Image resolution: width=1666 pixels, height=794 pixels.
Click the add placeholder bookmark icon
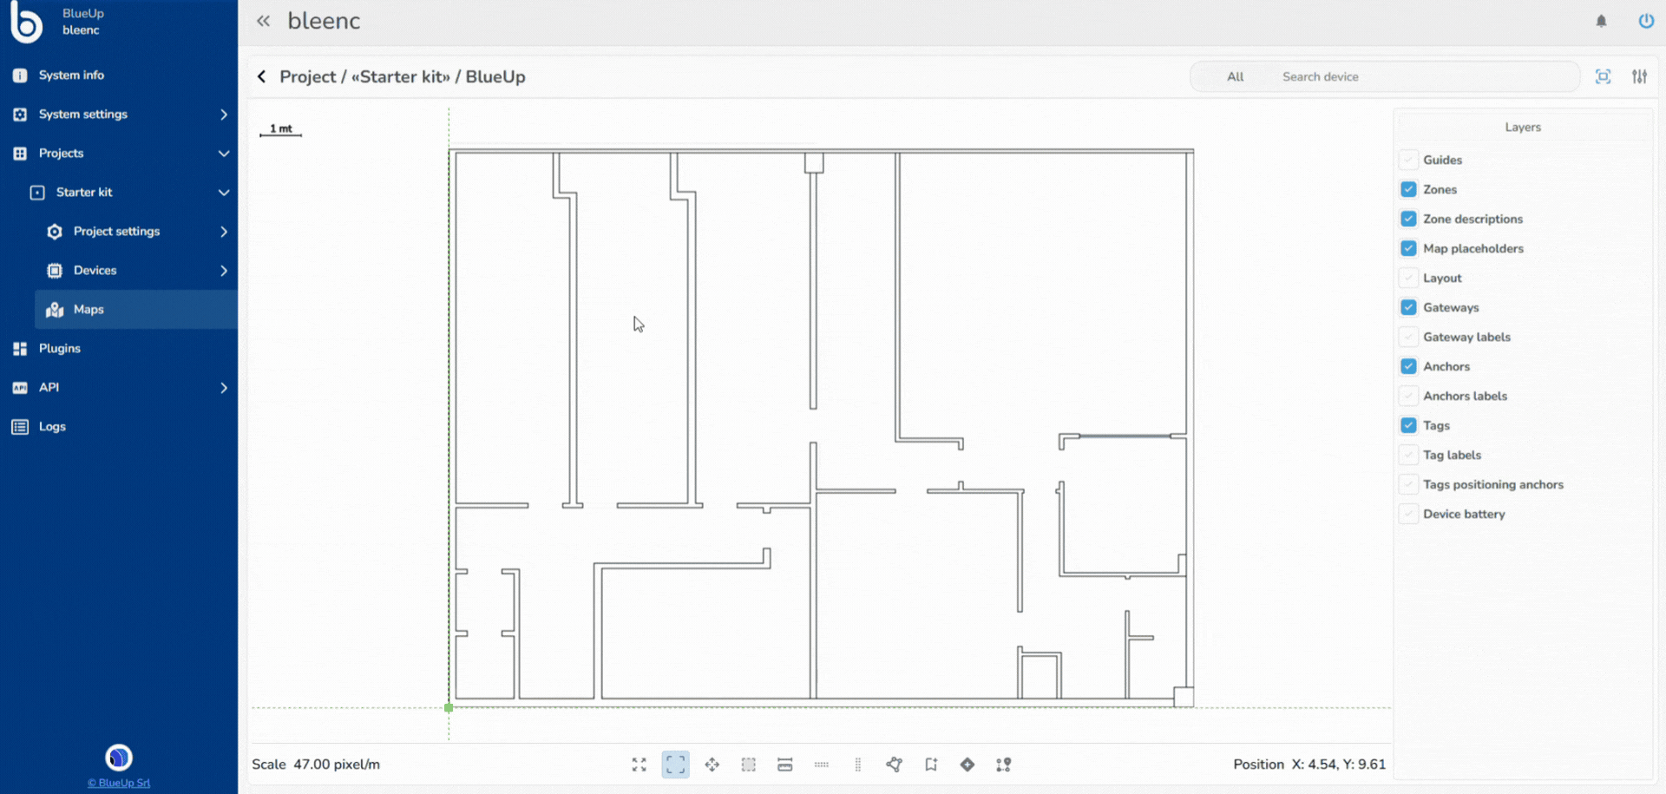click(931, 764)
